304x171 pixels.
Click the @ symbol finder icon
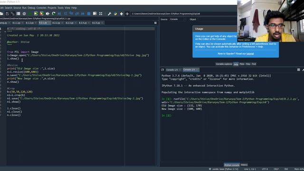tap(24, 14)
